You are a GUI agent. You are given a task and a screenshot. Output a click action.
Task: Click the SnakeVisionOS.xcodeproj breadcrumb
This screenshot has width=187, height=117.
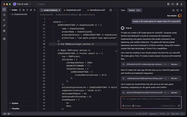[66, 15]
